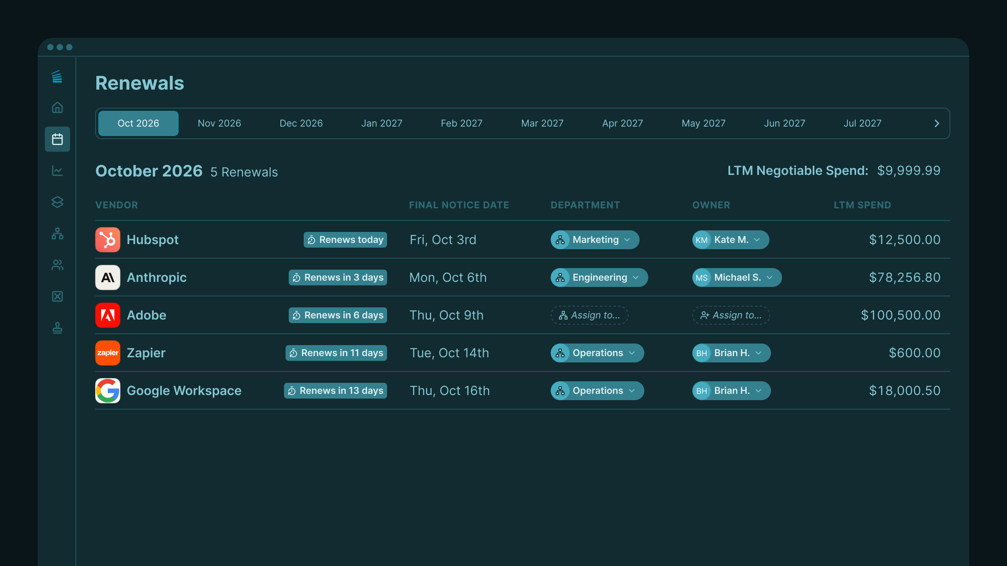Open the Google Workspace vendor name link
1007x566 pixels.
pyautogui.click(x=184, y=391)
